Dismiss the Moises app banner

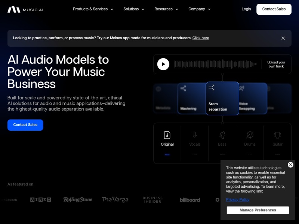pos(283,38)
